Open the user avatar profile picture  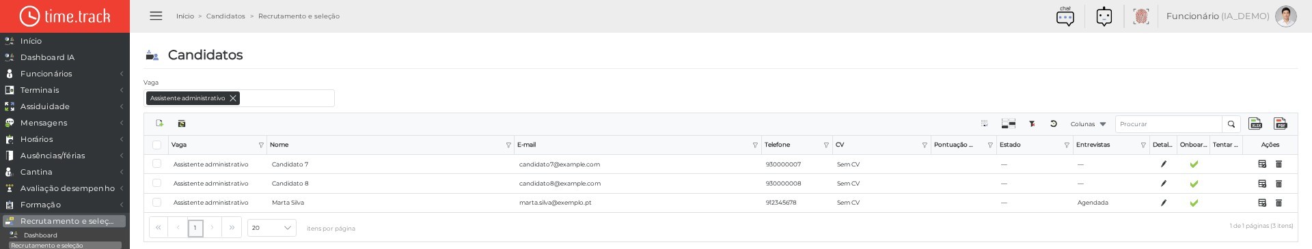click(1285, 16)
